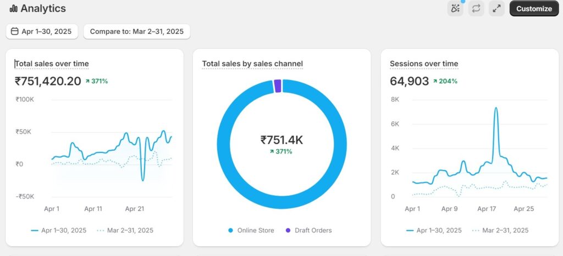Click the calendar icon in date range
Viewport: 563px width, 256px height.
(x=15, y=31)
